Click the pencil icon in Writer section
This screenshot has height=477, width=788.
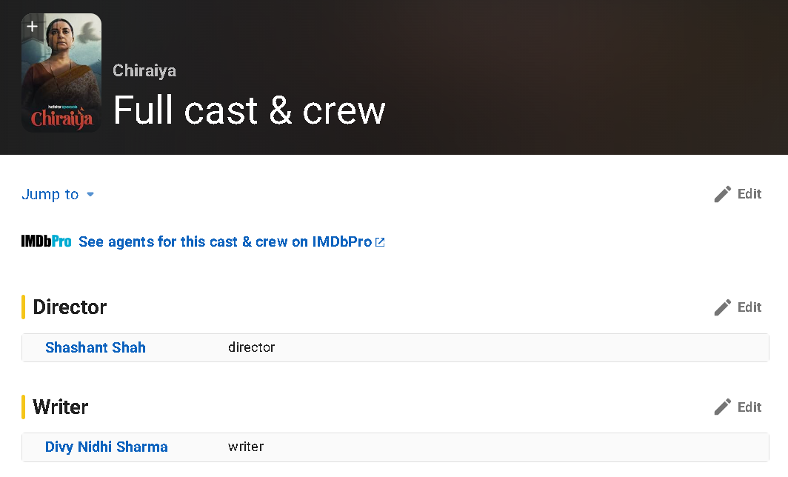tap(722, 407)
